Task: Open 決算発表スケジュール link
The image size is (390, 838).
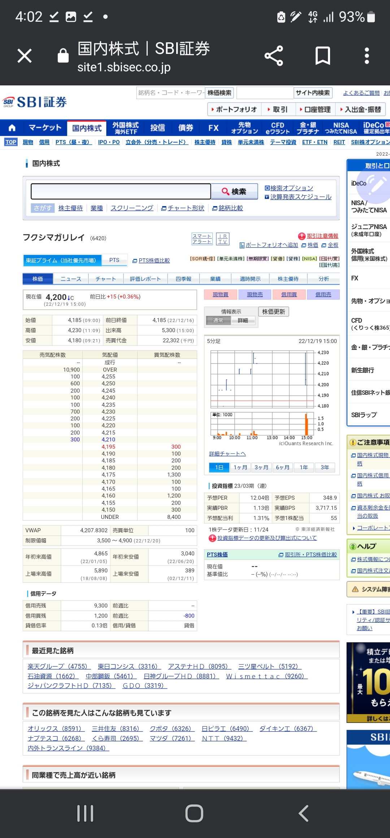Action: tap(300, 197)
